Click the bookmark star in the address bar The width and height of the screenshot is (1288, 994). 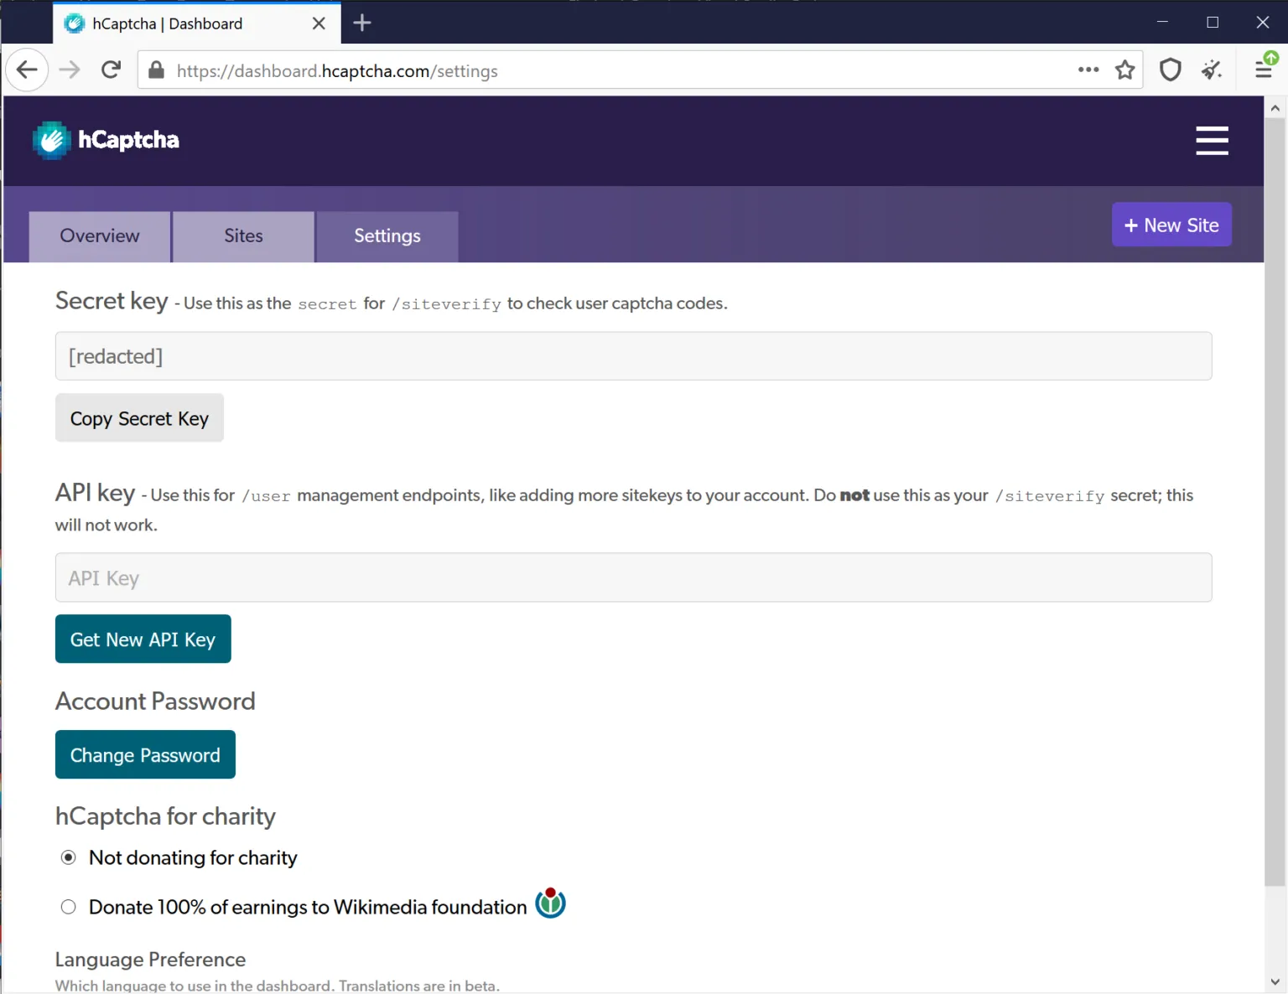[x=1124, y=70]
